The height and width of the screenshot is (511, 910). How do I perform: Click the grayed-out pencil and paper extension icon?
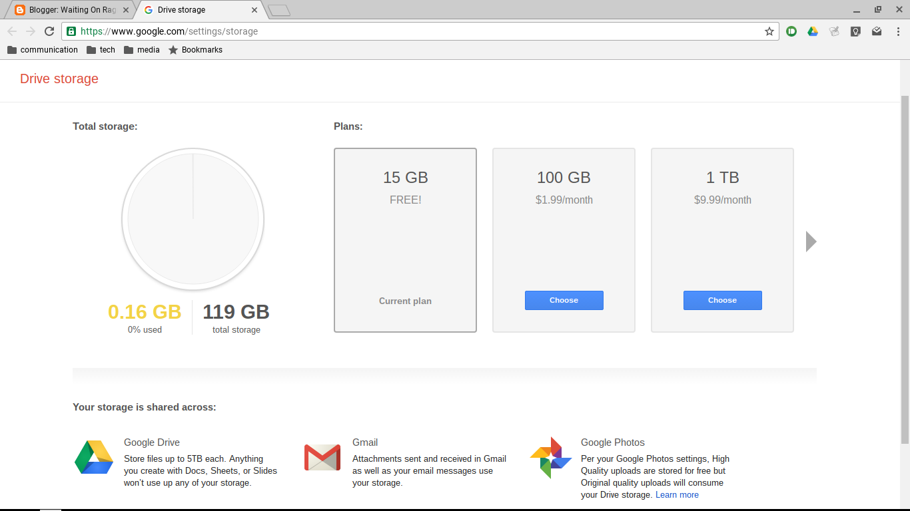(834, 31)
